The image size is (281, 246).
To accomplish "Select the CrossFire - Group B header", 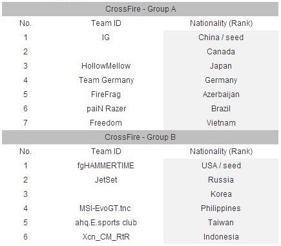I will [x=140, y=137].
